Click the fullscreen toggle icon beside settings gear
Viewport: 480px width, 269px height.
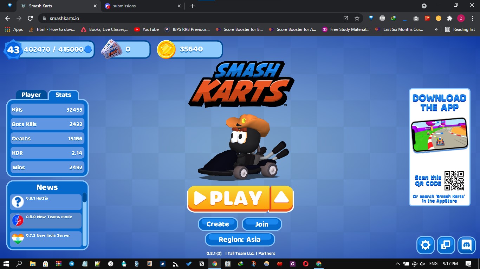point(446,245)
